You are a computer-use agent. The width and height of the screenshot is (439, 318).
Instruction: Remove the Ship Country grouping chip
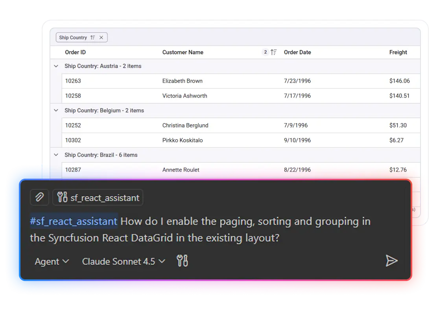point(101,37)
